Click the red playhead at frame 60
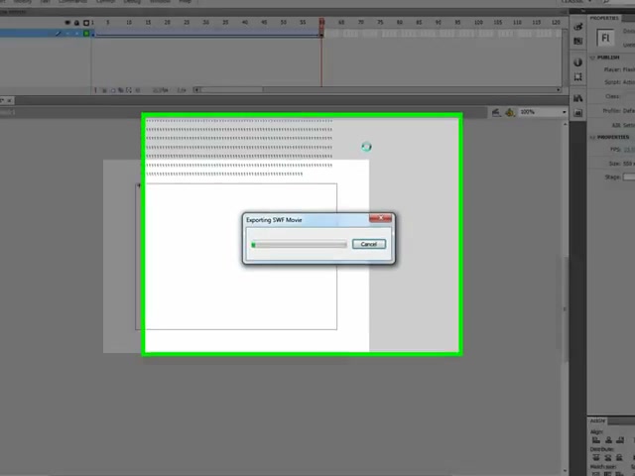This screenshot has width=635, height=476. 321,22
